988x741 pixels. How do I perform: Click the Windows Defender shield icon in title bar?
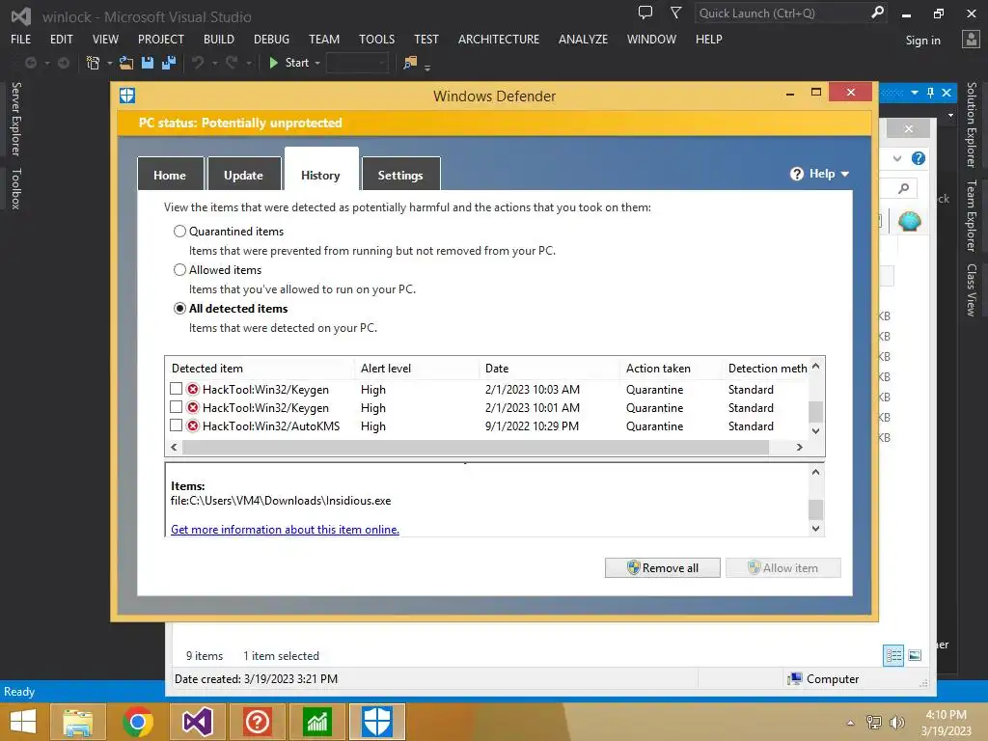coord(127,96)
